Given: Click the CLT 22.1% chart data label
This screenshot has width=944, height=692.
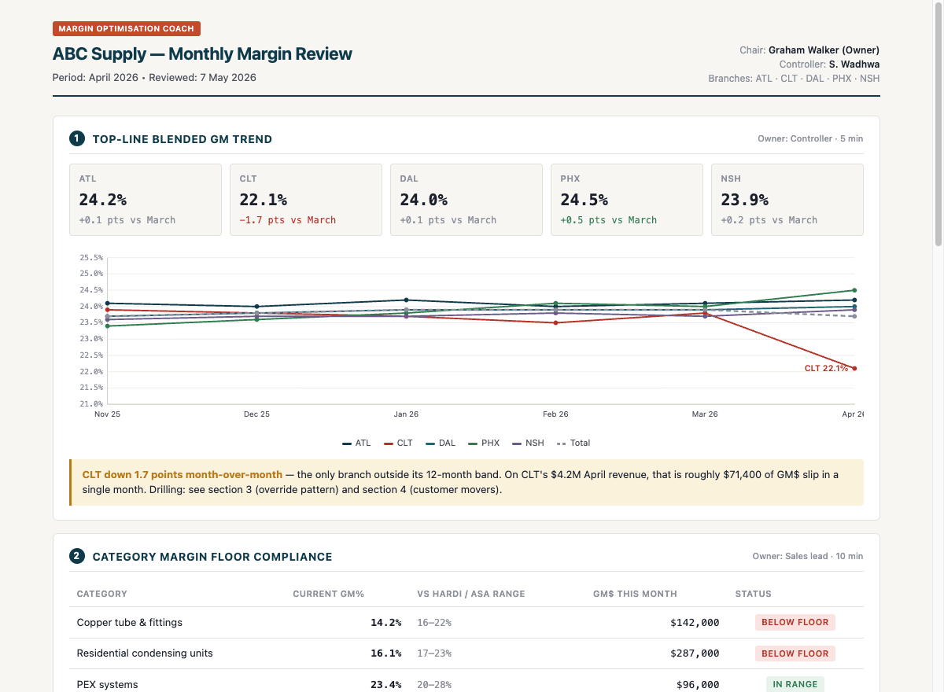Looking at the screenshot, I should click(826, 368).
